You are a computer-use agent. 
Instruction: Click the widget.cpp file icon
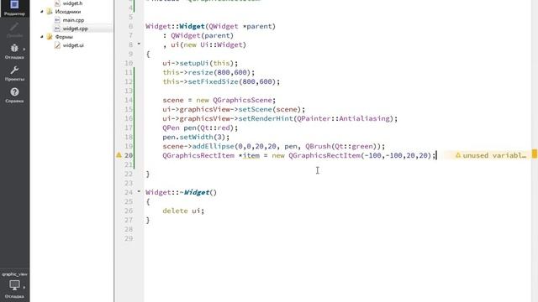pos(57,29)
